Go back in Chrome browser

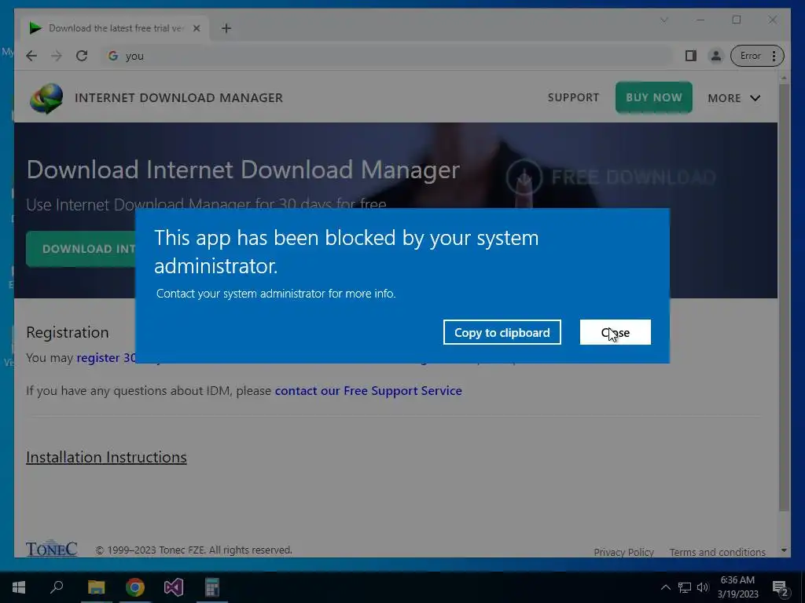click(x=31, y=56)
